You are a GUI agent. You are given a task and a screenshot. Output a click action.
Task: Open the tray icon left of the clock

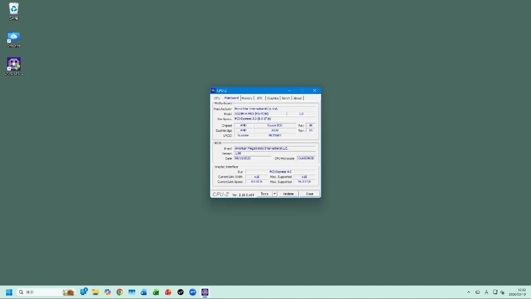[x=502, y=292]
